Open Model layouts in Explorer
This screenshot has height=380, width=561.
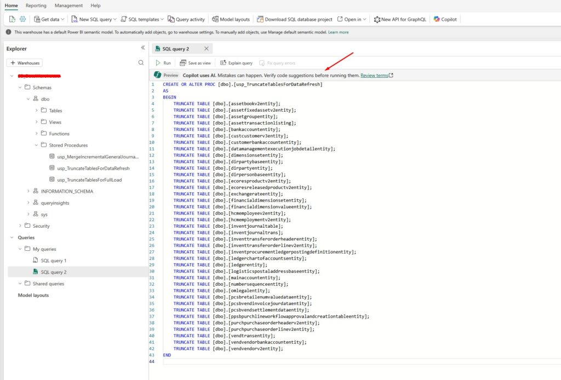[33, 295]
